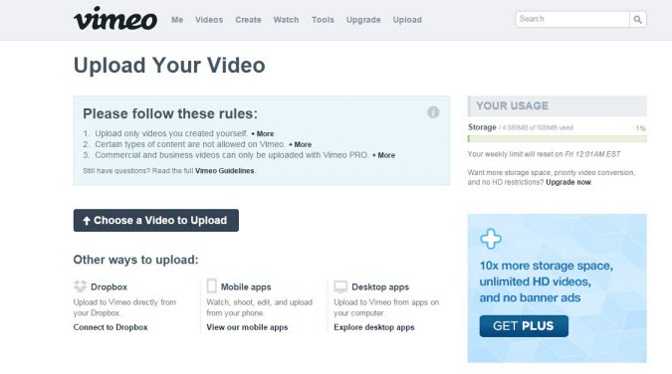Click the Dropbox heading

click(x=109, y=287)
